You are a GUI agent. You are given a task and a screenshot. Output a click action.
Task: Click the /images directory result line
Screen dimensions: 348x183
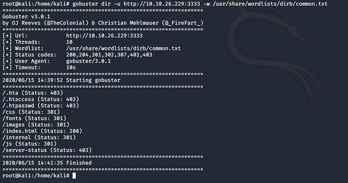(x=36, y=125)
